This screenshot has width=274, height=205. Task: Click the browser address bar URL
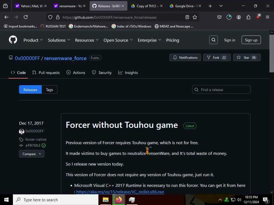coord(109,17)
